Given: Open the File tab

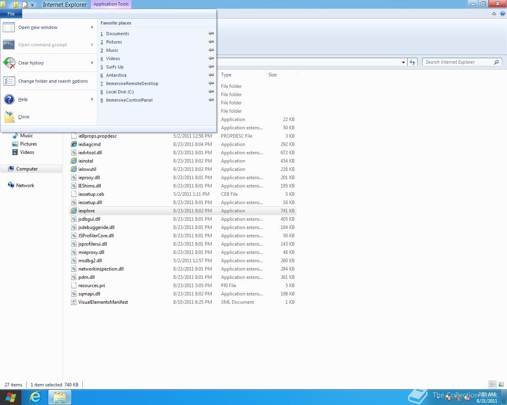Looking at the screenshot, I should [x=11, y=14].
